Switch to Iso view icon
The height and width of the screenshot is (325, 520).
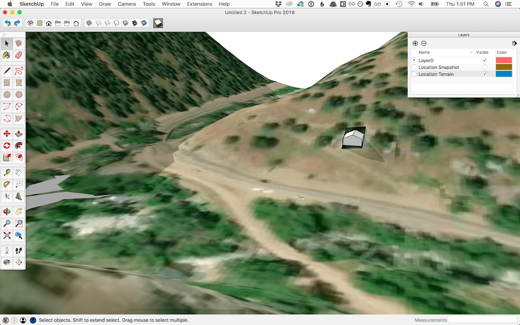pos(30,23)
